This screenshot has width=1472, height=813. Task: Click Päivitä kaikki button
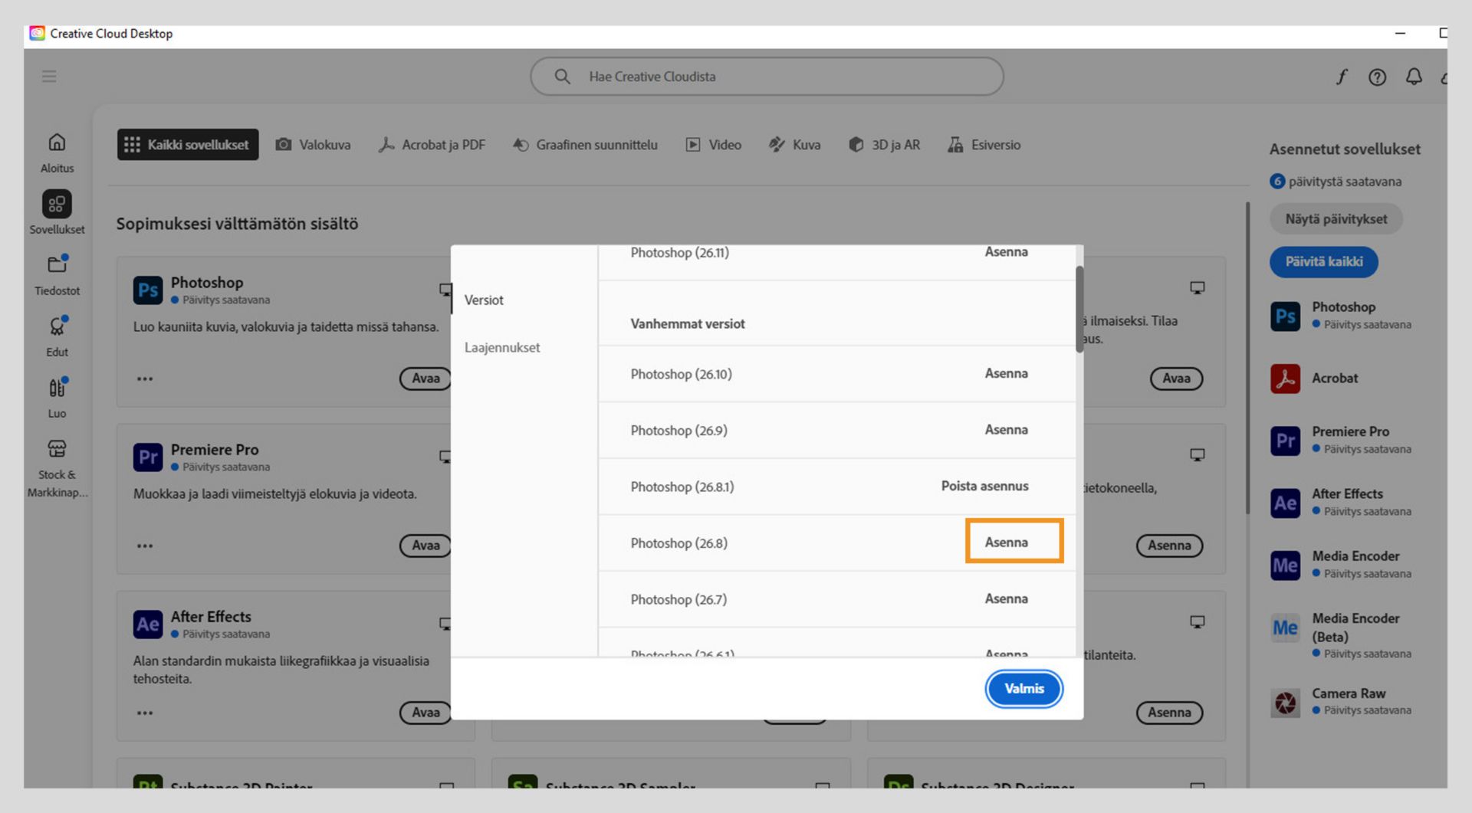(x=1323, y=261)
